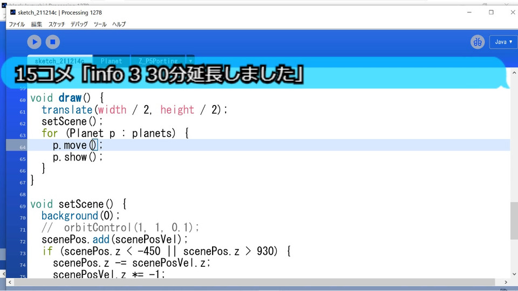The height and width of the screenshot is (291, 518).
Task: Switch to the sketch_211214c tab
Action: pos(60,61)
